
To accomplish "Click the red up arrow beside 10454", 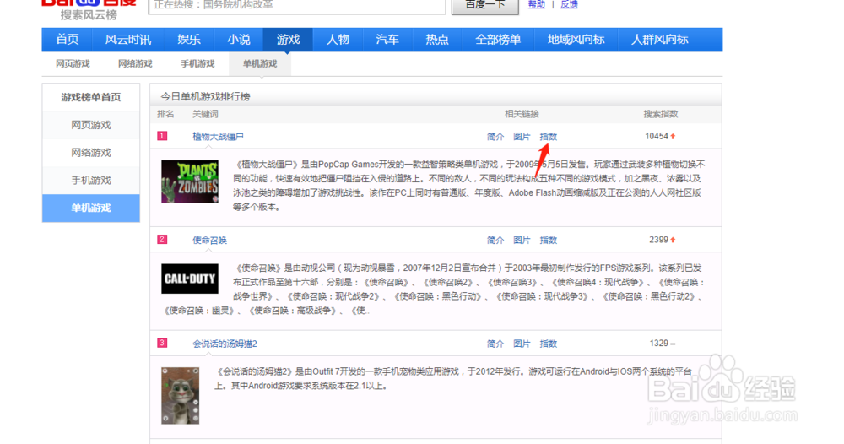I will click(673, 136).
